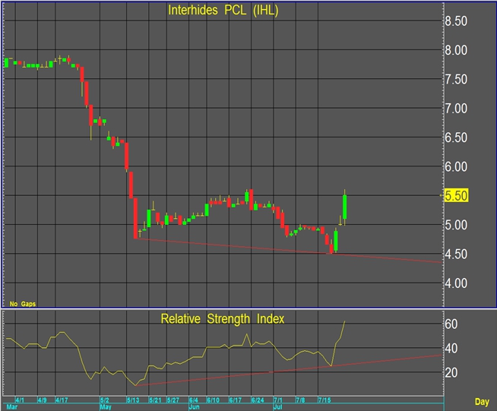Click the Relative Strength Index title

click(223, 318)
